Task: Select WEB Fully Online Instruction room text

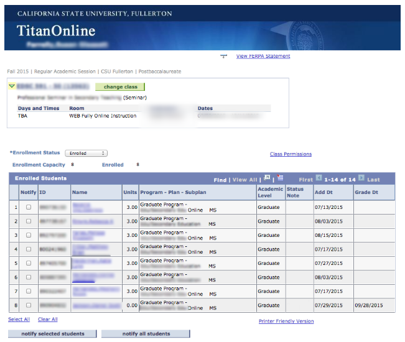Action: (x=103, y=116)
